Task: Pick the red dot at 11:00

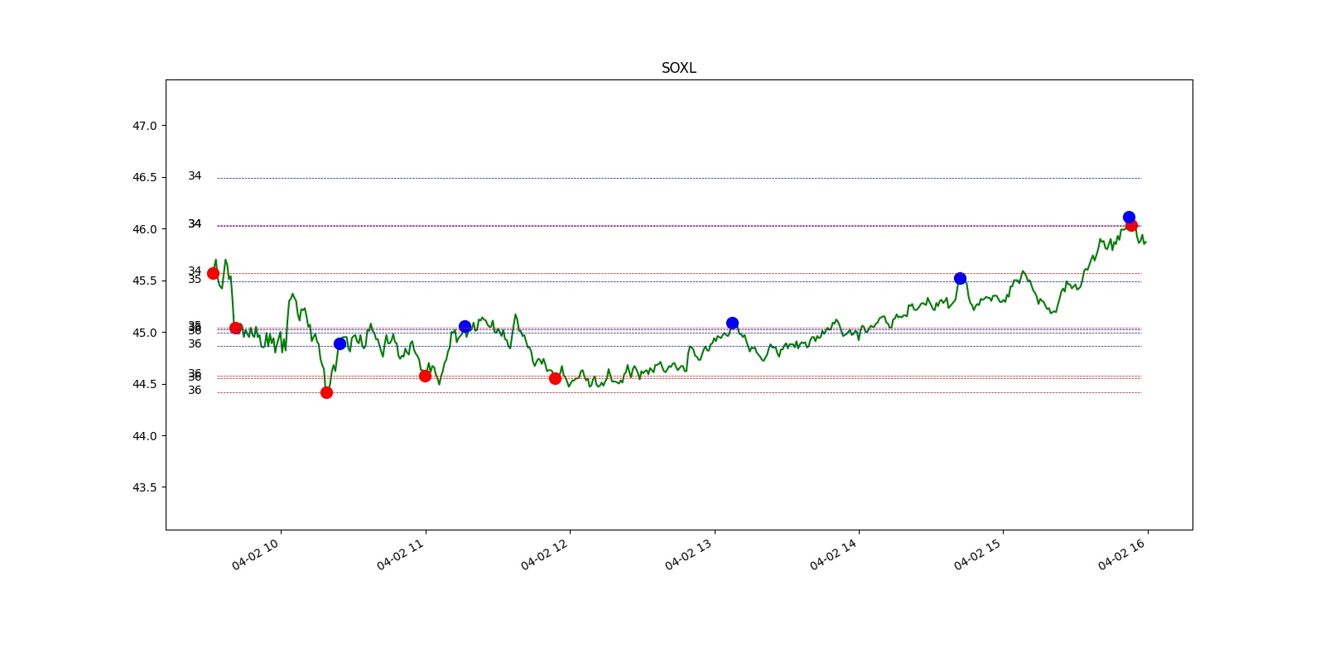Action: tap(425, 376)
